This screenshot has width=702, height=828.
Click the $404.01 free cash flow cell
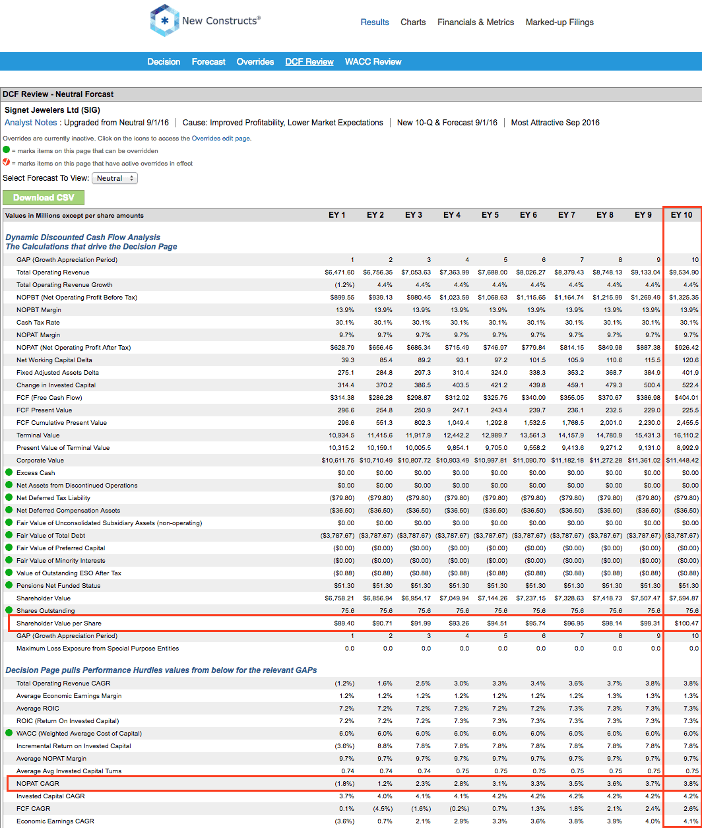coord(686,397)
